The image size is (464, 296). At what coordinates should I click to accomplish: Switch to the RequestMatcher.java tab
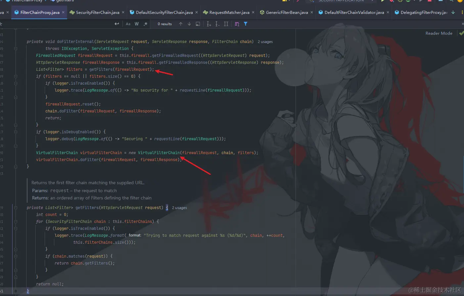coord(229,13)
